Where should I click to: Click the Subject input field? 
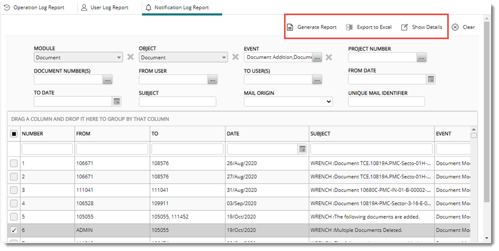point(177,102)
